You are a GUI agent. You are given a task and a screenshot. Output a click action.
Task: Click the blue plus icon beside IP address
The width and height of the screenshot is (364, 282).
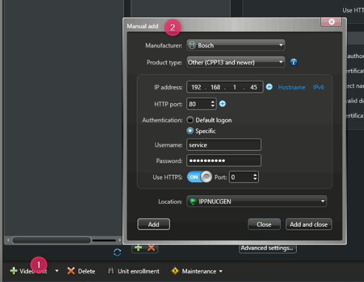269,87
